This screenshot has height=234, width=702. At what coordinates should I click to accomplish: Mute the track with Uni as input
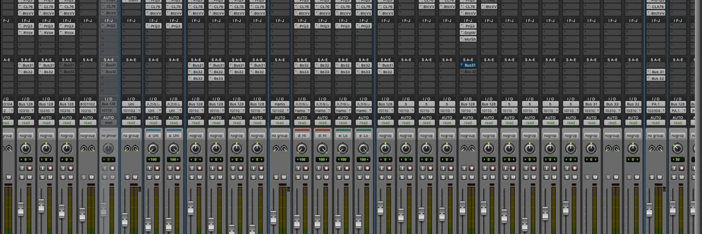click(135, 177)
